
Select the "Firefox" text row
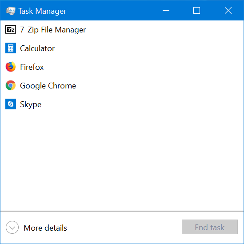click(x=32, y=67)
